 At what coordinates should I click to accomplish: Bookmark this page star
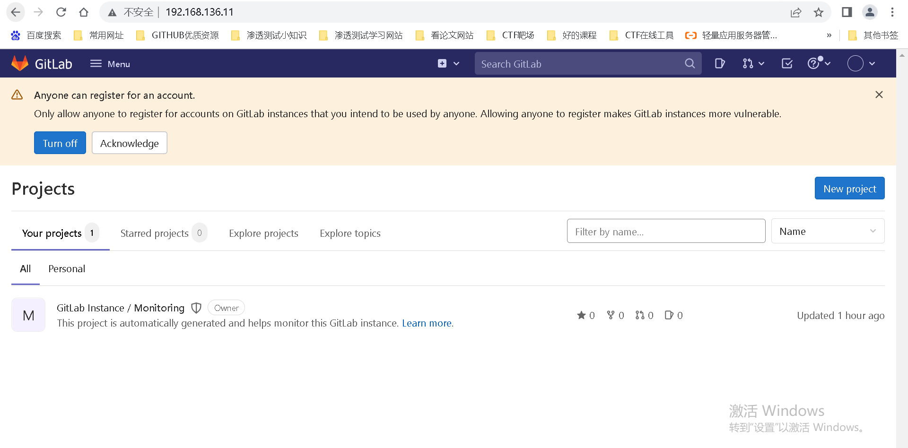[819, 12]
